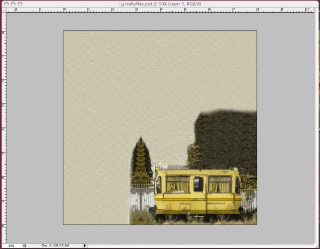Click the Doc: 4.12M/10.2M status info
This screenshot has width=320, height=249.
[55, 245]
